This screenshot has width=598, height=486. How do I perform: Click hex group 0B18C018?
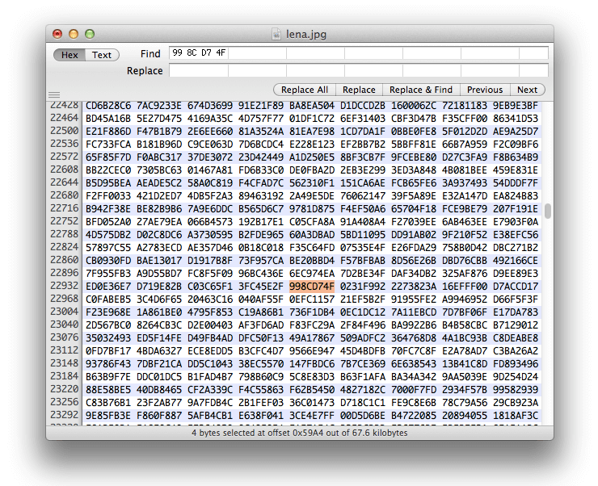pos(261,248)
